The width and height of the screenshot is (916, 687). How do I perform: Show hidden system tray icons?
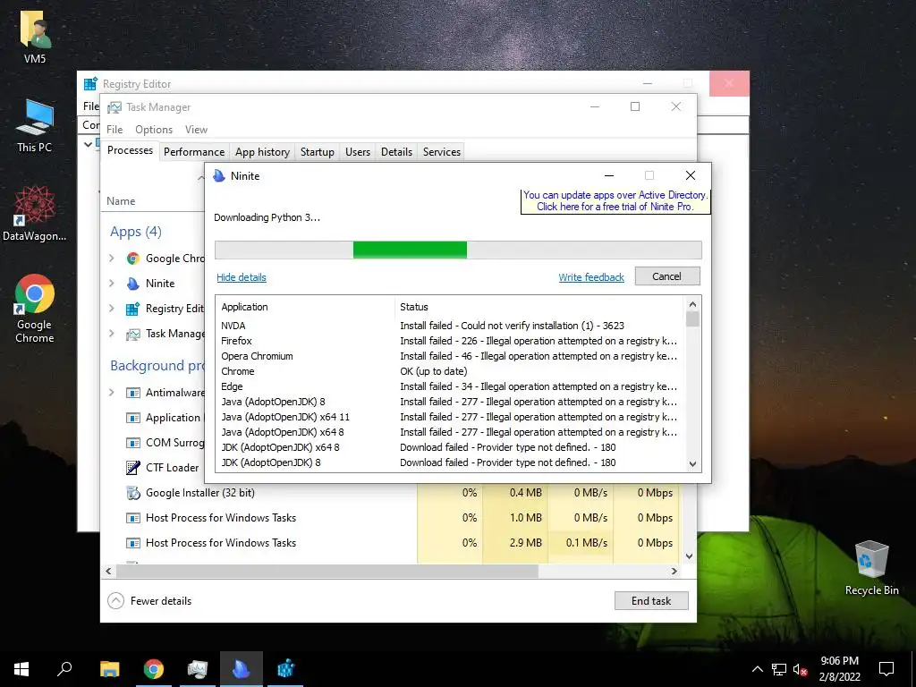757,669
